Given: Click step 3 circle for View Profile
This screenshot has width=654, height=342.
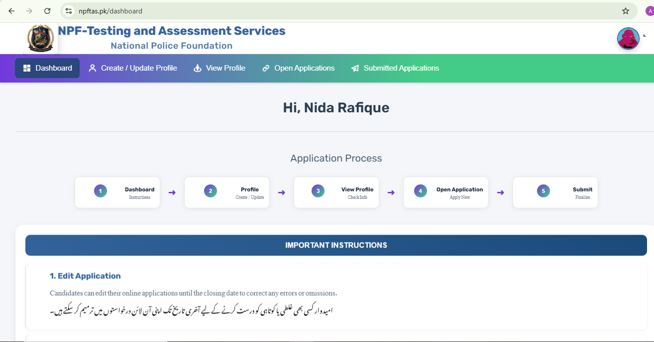Looking at the screenshot, I should (x=318, y=191).
